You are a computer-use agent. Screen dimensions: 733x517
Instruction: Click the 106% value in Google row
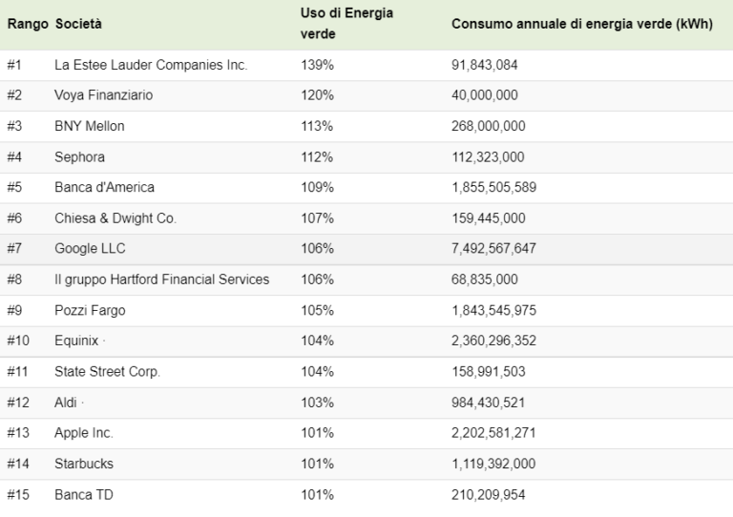317,248
